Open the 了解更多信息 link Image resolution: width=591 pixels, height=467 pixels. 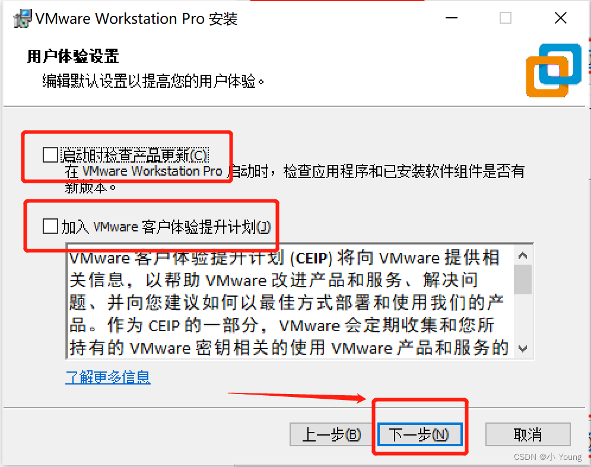pyautogui.click(x=108, y=377)
